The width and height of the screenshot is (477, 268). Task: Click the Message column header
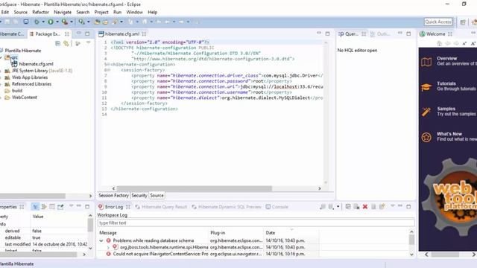pyautogui.click(x=108, y=233)
